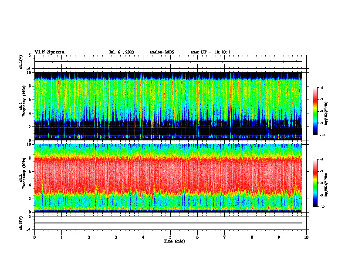Screen dimensions: 345x266
Task: Click the ch.2 spectrogram "6" kHz tick label
Action: pos(30,172)
